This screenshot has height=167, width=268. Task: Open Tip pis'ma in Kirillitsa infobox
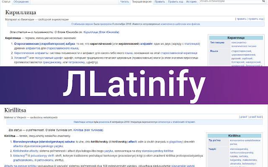click(214, 140)
